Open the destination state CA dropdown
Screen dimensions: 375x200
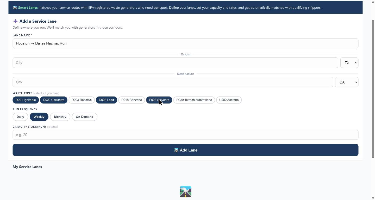347,82
